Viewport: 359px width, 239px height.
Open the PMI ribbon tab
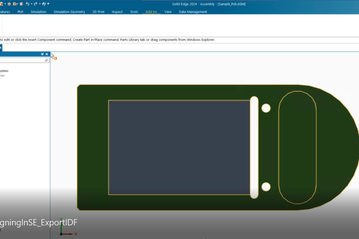(x=20, y=11)
